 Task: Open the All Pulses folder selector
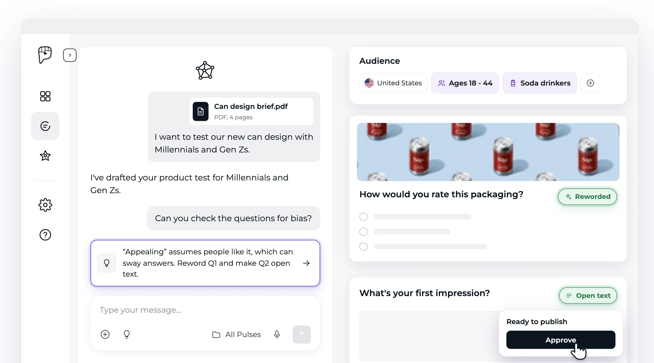236,334
